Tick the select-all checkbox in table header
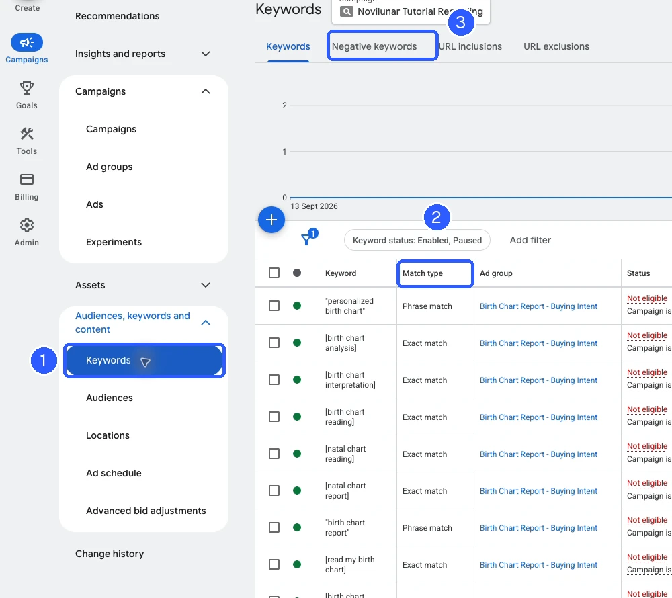The height and width of the screenshot is (598, 672). click(x=274, y=273)
